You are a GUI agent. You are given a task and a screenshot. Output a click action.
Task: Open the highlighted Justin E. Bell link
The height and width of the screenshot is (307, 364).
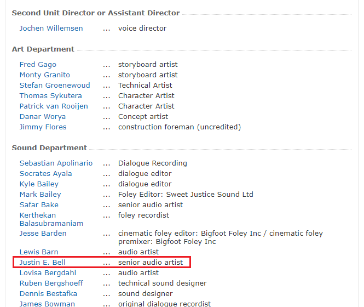click(42, 262)
